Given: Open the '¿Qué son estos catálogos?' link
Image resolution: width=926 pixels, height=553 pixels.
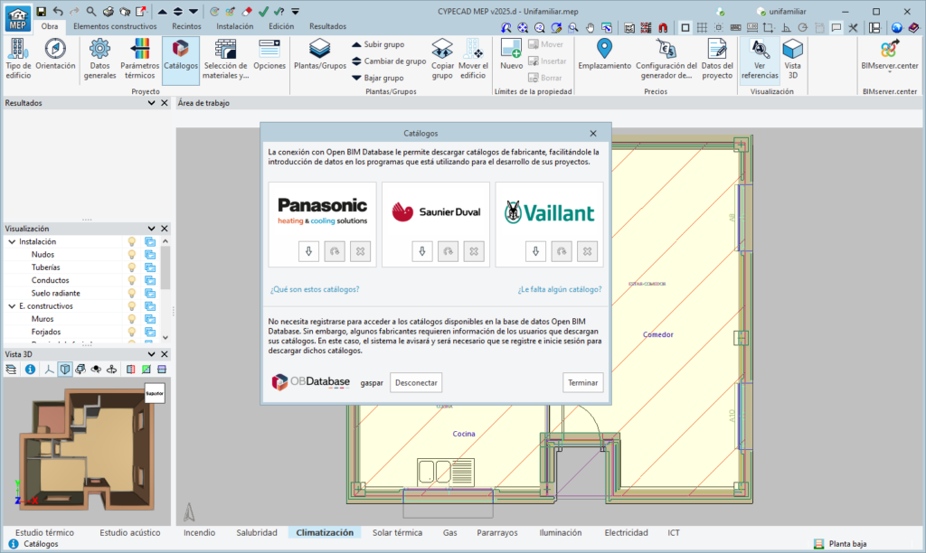Looking at the screenshot, I should point(314,289).
